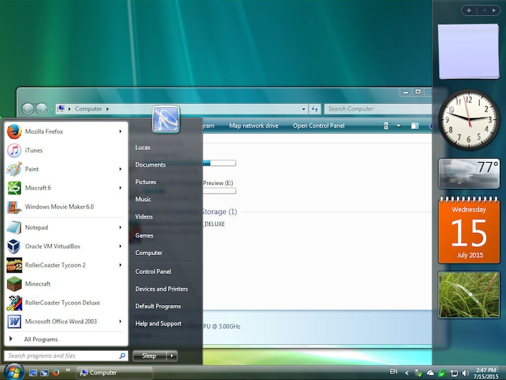506x380 pixels.
Task: Launch Windows Movie Maker 6.0
Action: (59, 207)
